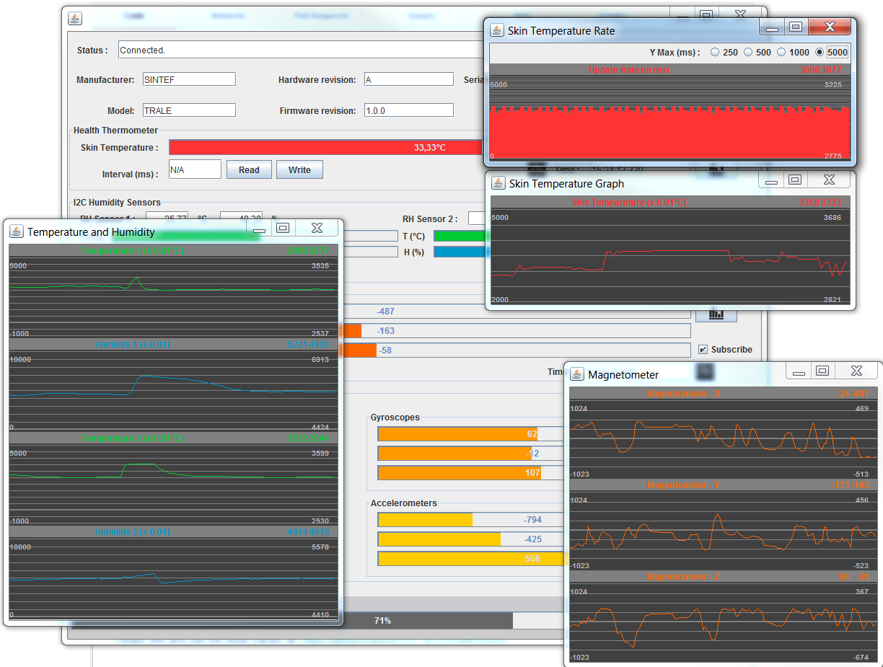
Task: Open the histogram graph button beside the Subscribe checkbox
Action: 716,314
